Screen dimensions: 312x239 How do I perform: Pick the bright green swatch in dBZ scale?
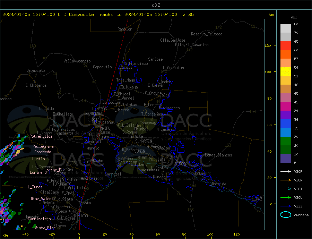pyautogui.click(x=286, y=141)
